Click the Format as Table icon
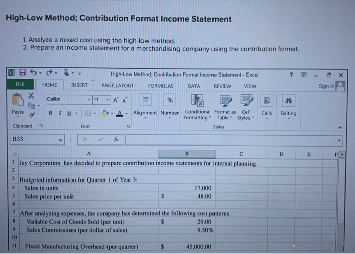Screen dimensions: 355x254 (x=226, y=101)
